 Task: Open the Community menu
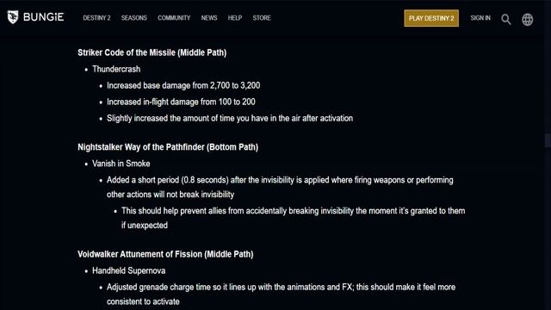click(x=174, y=18)
